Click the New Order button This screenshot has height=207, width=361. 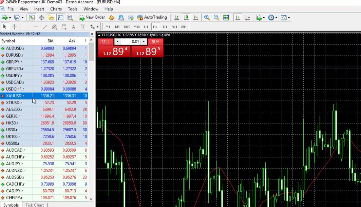tap(92, 17)
